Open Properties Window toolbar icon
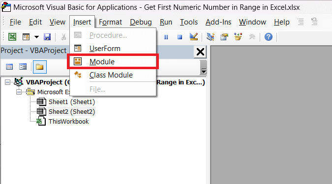The height and width of the screenshot is (184, 332). 224,37
